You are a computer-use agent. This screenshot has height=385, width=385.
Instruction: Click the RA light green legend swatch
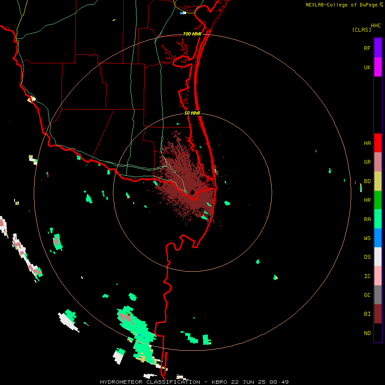(x=378, y=219)
